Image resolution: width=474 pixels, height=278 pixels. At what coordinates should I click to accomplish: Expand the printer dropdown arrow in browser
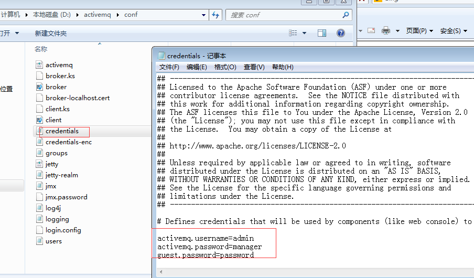tap(397, 31)
